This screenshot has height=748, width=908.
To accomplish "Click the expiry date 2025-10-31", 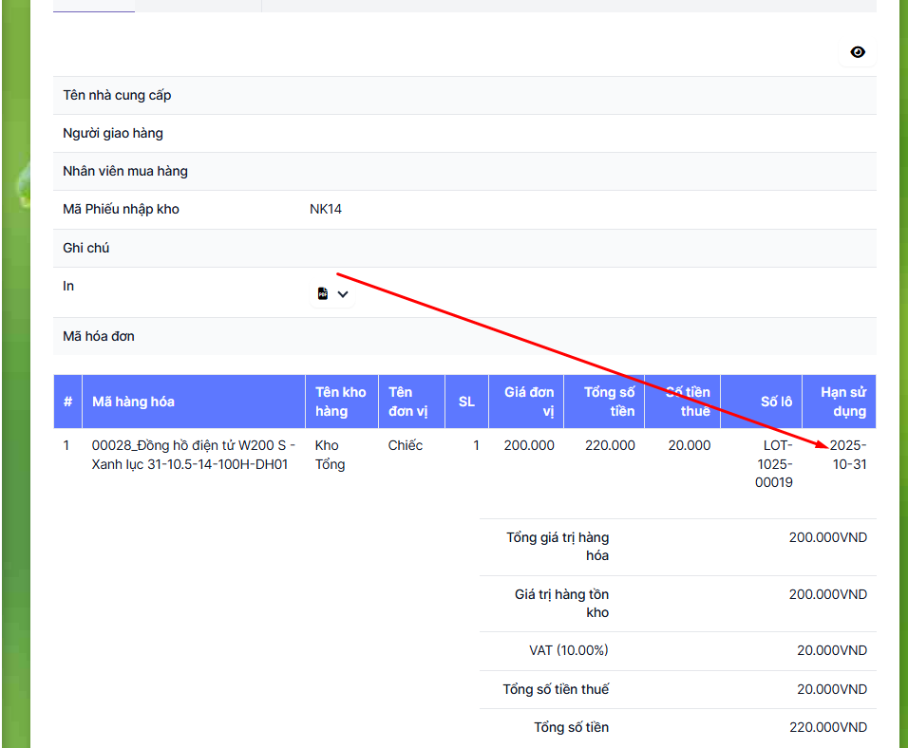I will point(847,455).
